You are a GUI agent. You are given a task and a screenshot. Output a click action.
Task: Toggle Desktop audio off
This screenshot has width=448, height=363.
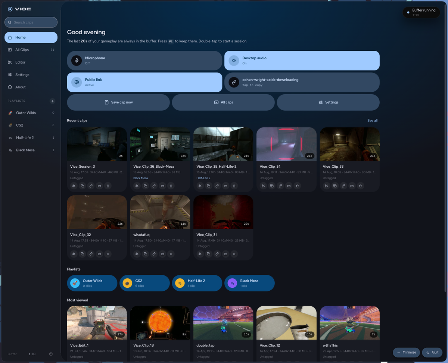[302, 60]
